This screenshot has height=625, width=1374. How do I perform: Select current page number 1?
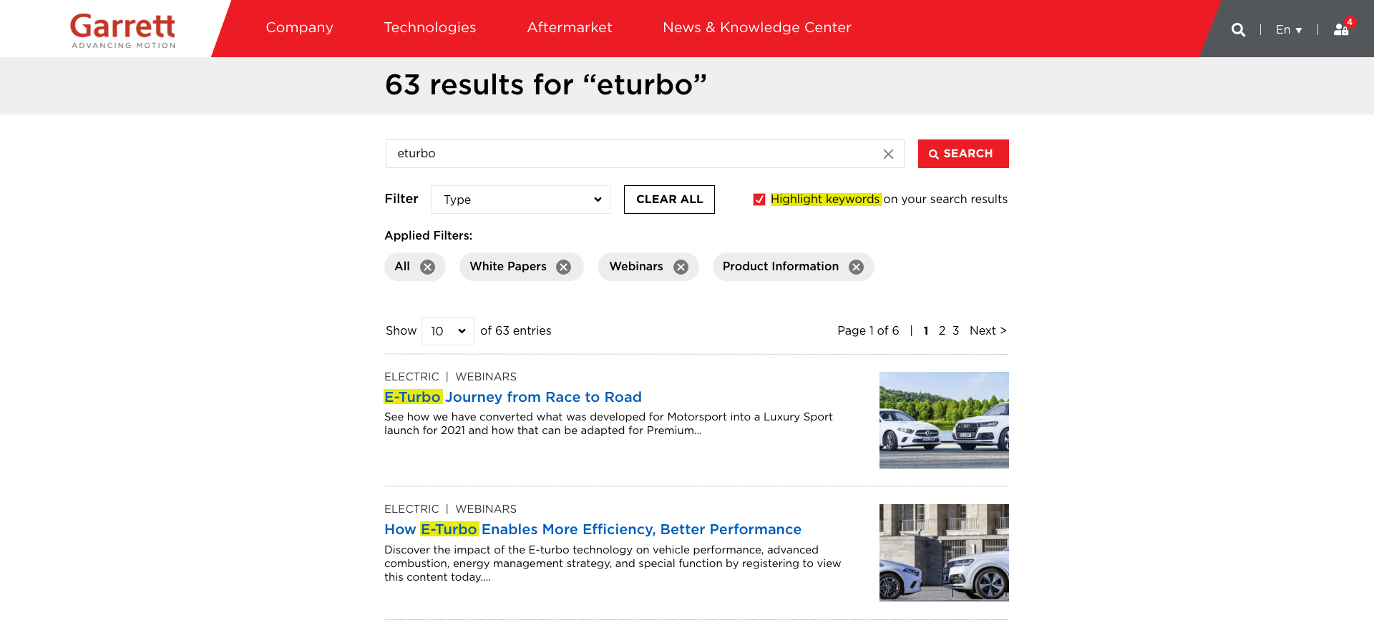[x=926, y=330]
